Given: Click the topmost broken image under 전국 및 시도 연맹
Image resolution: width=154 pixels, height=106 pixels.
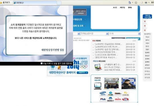Looking at the screenshot, I should 145,21.
